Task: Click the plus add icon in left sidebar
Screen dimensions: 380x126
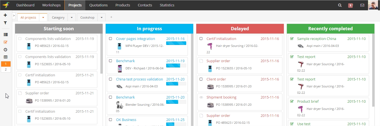Action: [x=5, y=15]
